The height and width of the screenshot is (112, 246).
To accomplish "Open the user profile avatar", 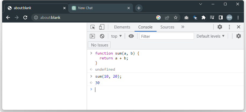I will [229, 17].
